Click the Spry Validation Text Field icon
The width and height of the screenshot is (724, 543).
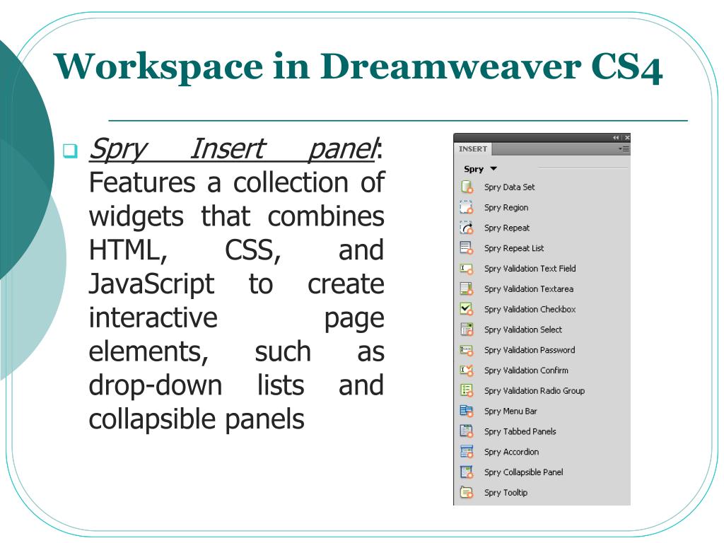click(467, 268)
